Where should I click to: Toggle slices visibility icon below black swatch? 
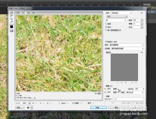12,31
